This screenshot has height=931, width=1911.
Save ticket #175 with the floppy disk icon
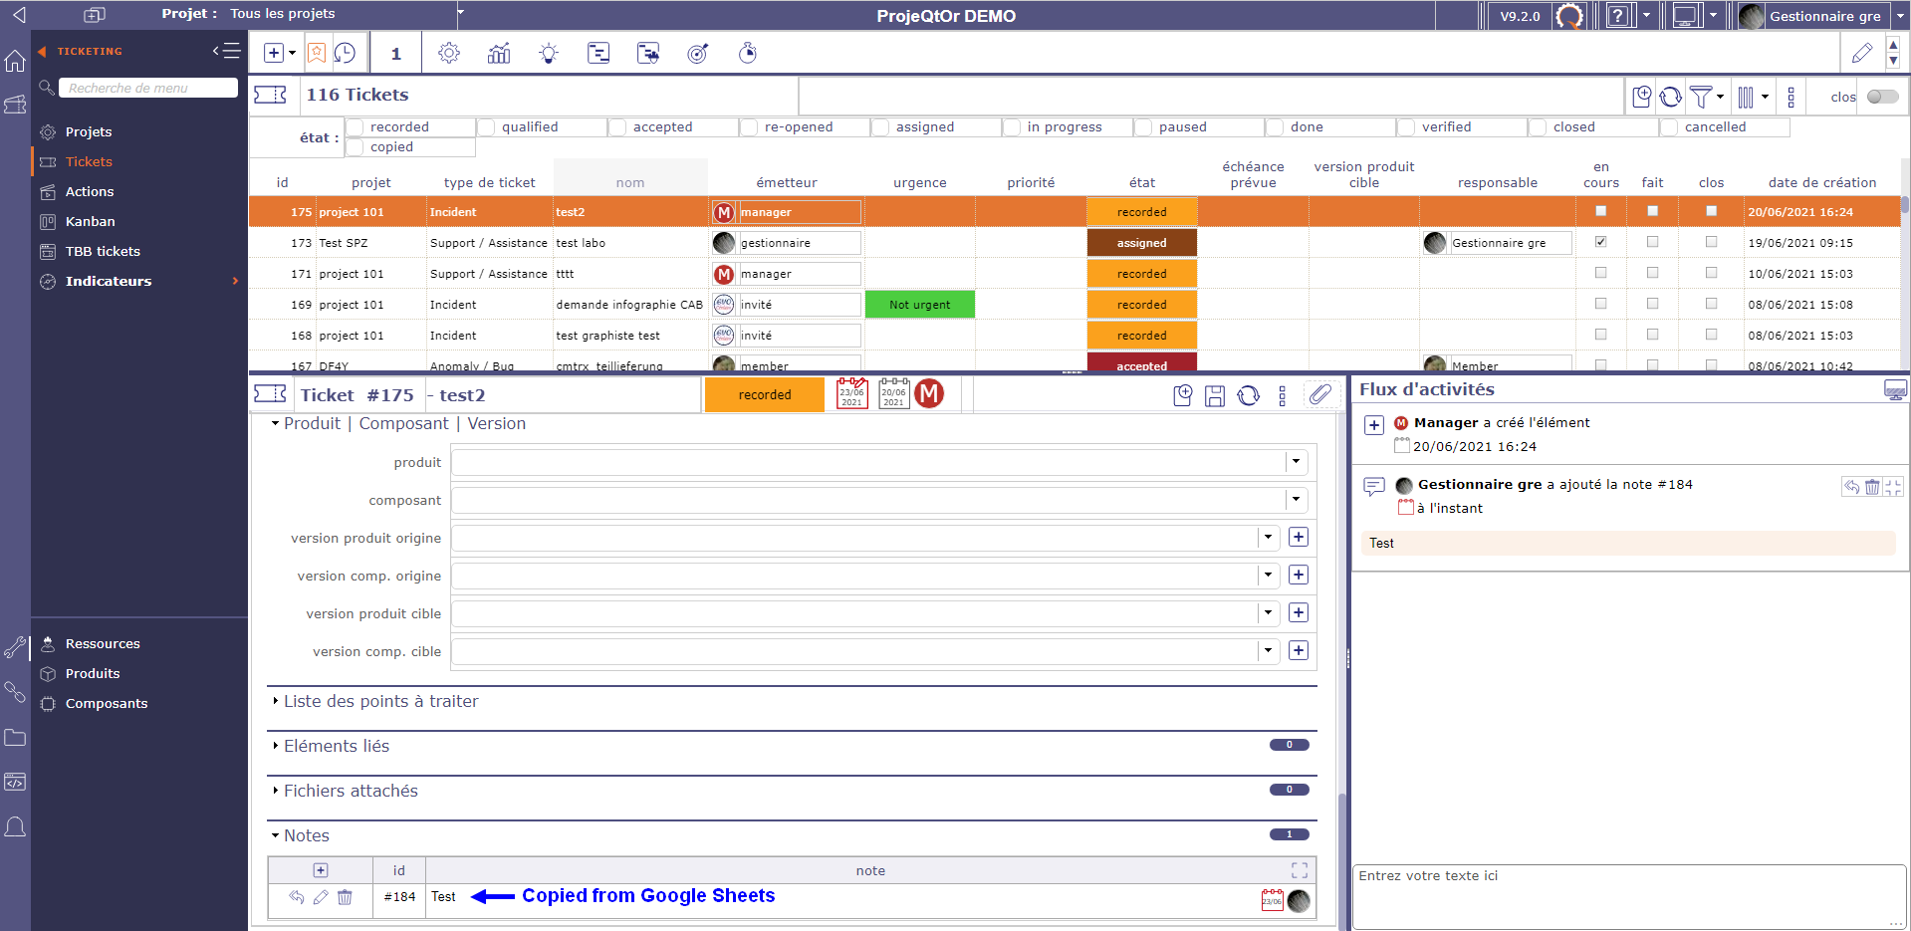pyautogui.click(x=1215, y=396)
